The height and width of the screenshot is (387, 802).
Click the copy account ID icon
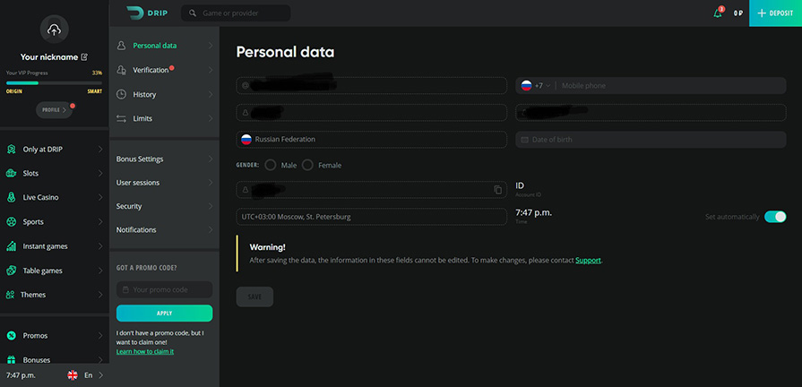tap(498, 190)
